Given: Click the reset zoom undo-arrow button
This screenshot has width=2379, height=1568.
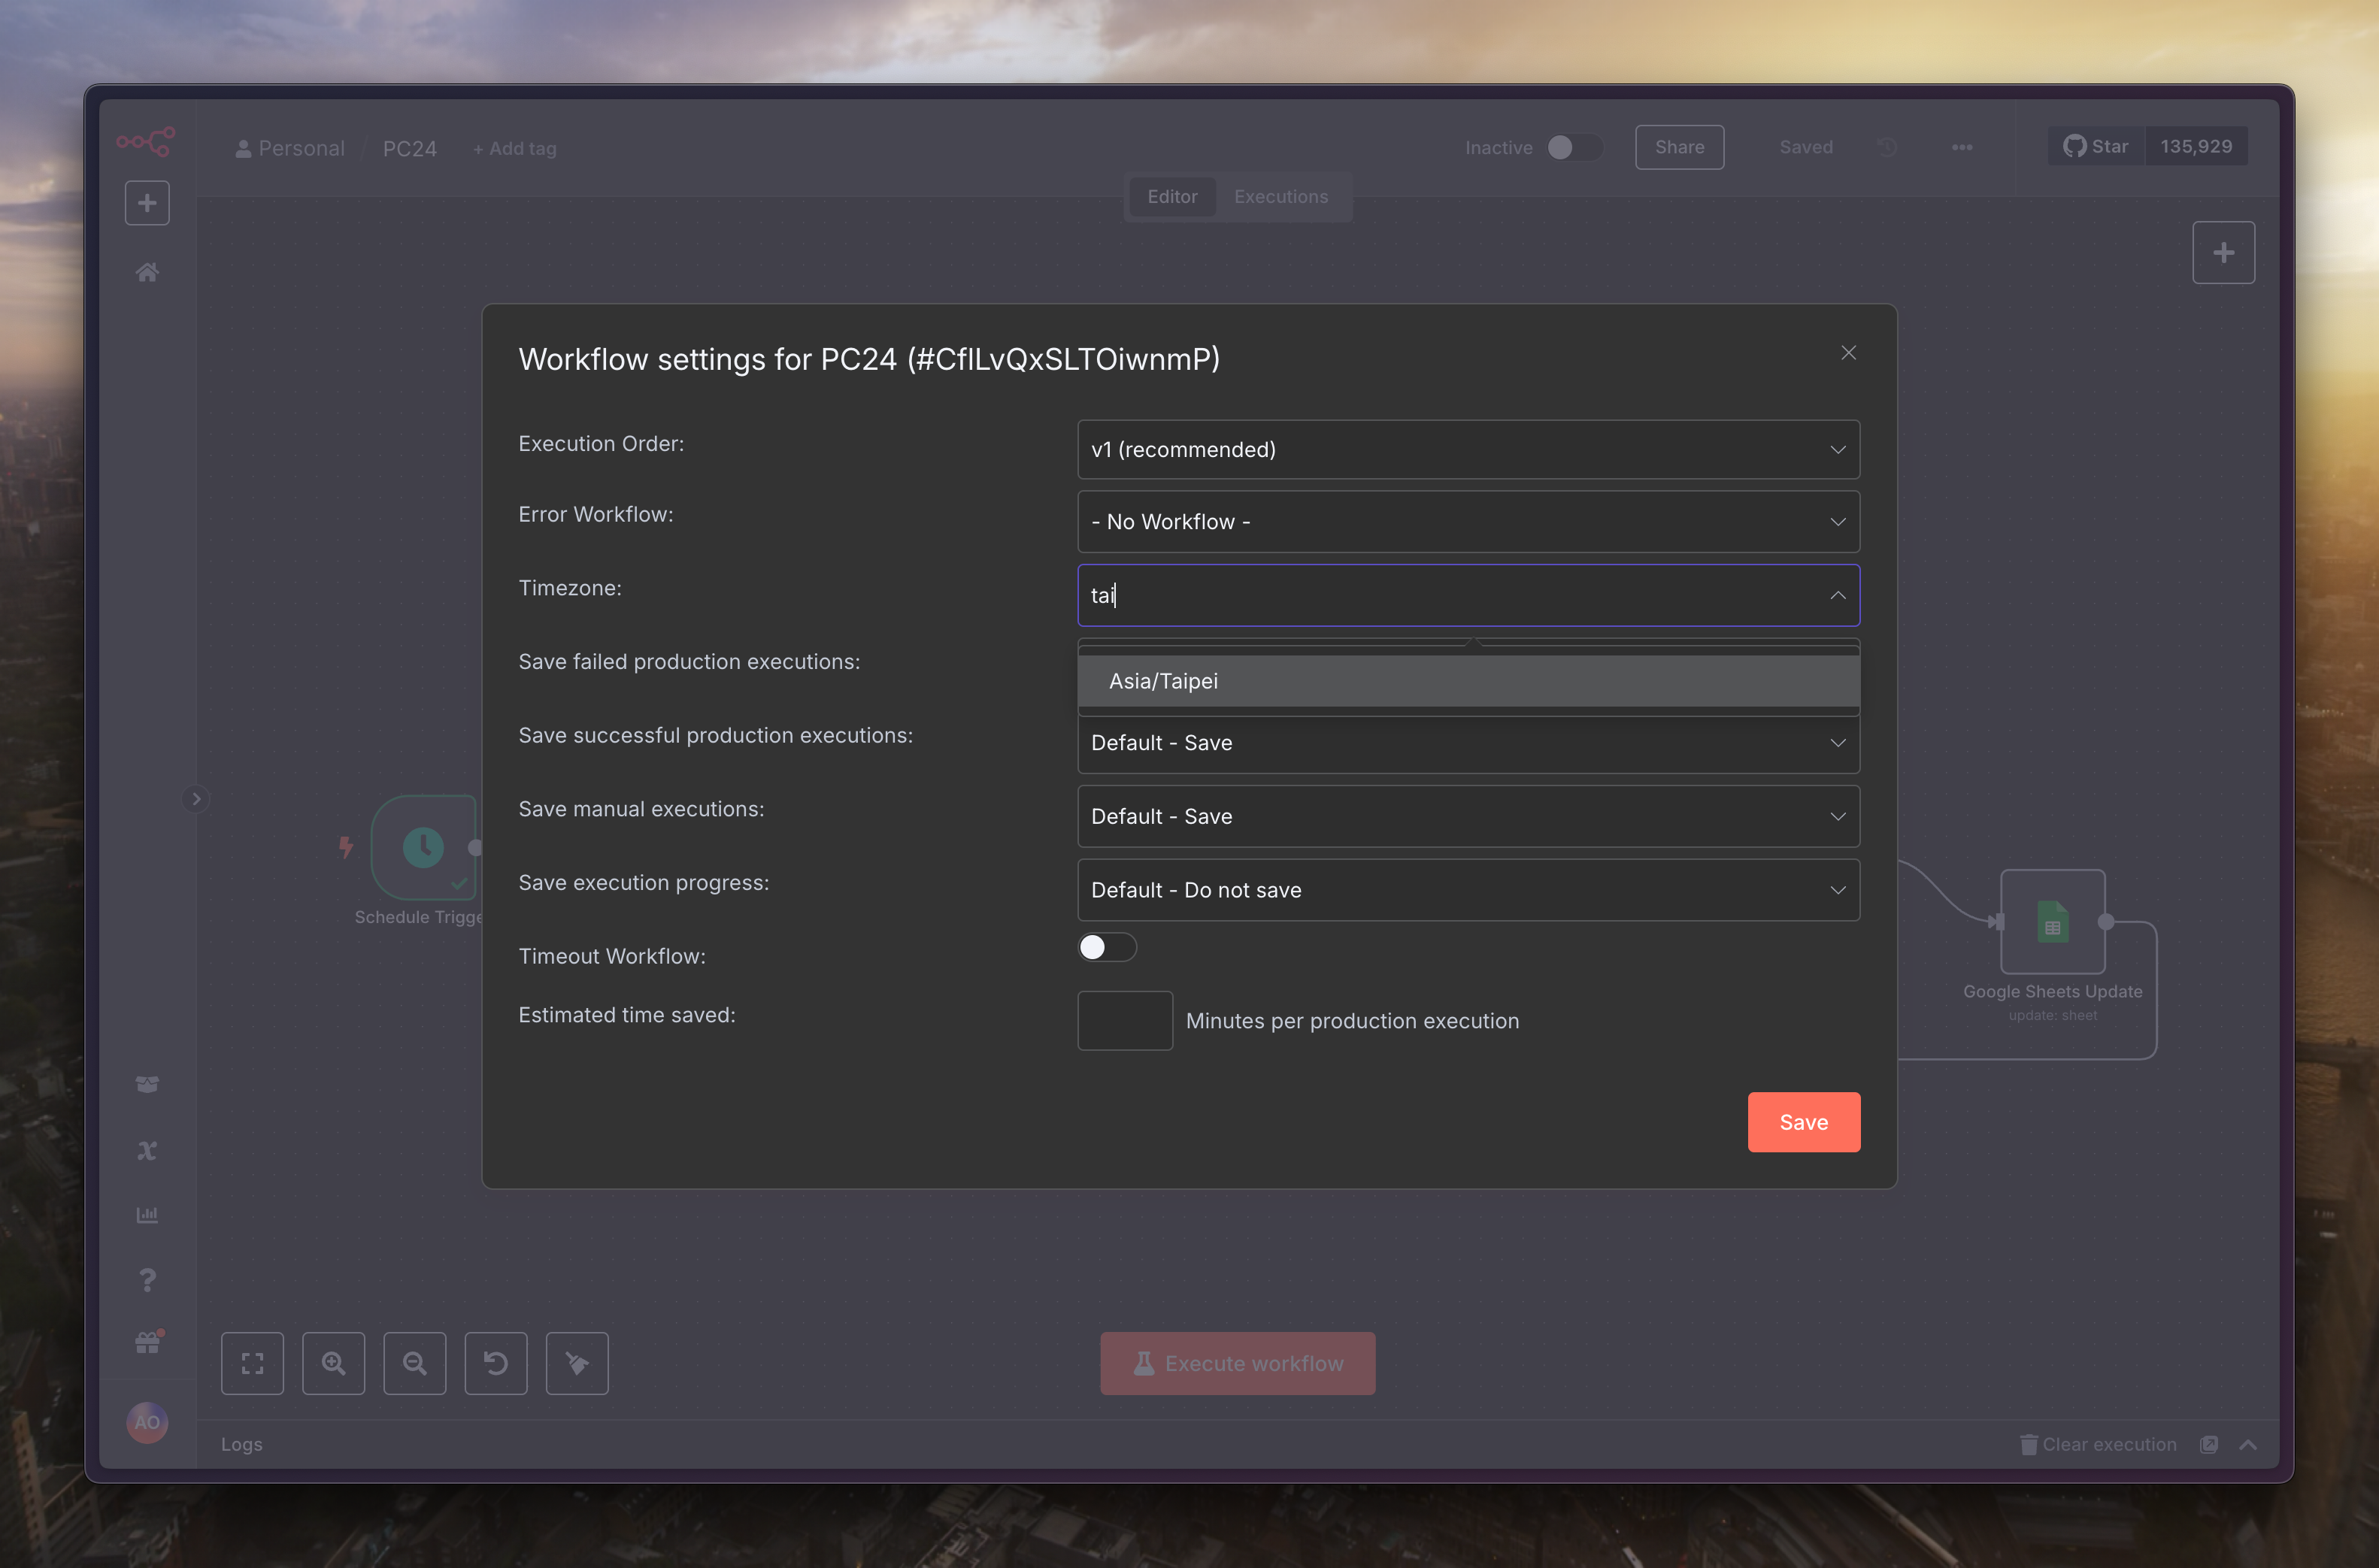Looking at the screenshot, I should coord(496,1363).
